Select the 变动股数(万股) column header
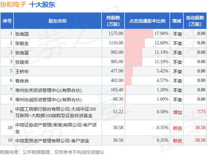This screenshot has height=155, width=207. coord(195,21)
